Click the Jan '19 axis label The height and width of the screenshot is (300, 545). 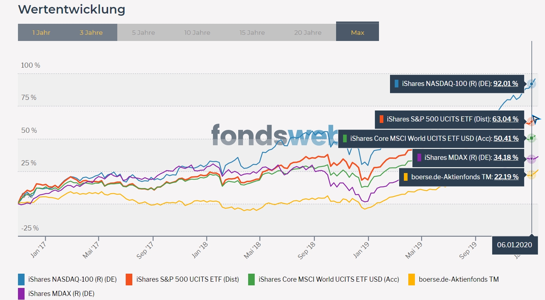pyautogui.click(x=361, y=250)
